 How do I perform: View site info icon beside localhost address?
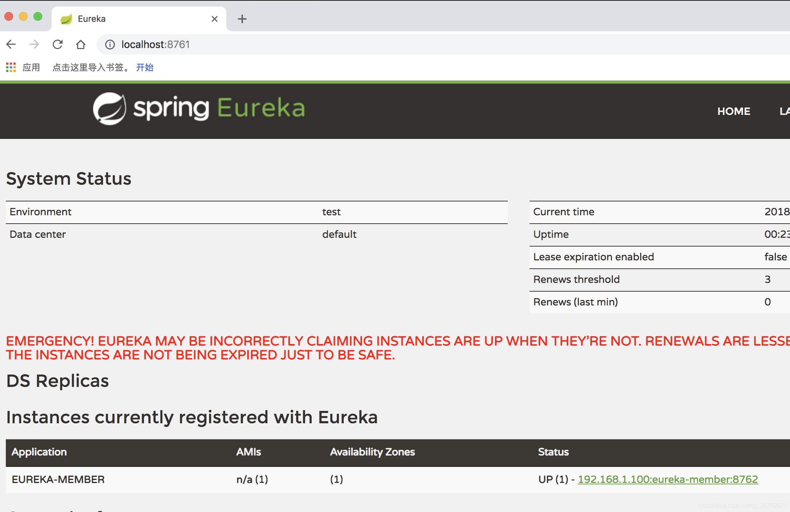(110, 44)
